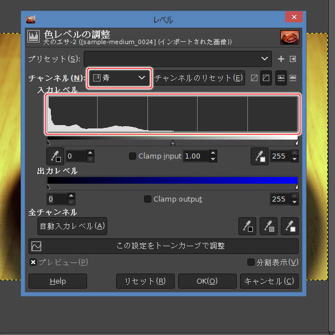Click キャンセル(C) cancel button
The image size is (335, 335).
coord(269,281)
